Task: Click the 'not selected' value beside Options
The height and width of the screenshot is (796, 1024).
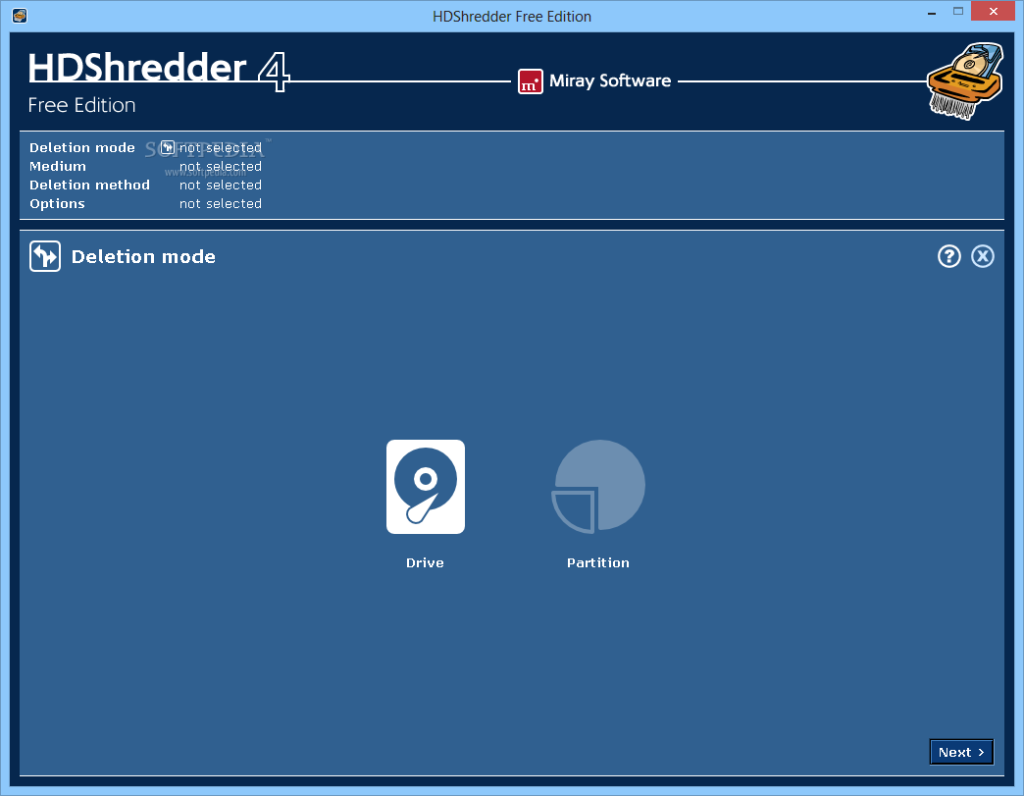Action: (x=221, y=204)
